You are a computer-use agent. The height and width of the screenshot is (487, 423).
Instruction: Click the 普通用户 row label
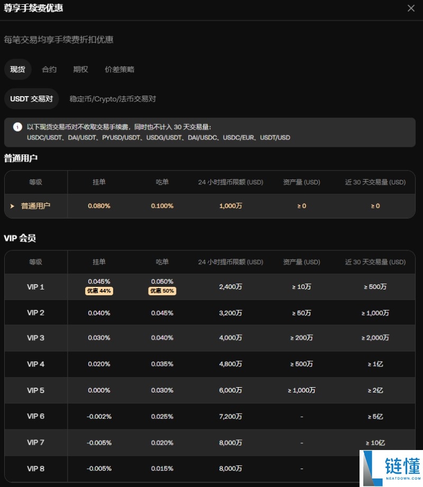tap(35, 206)
